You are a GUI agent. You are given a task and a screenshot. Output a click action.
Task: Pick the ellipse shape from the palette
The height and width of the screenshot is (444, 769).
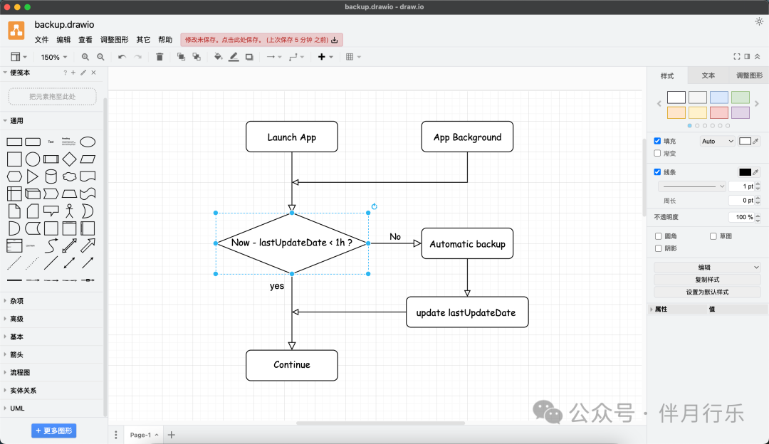[x=88, y=142]
